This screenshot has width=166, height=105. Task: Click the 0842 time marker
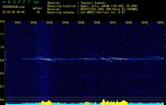pyautogui.click(x=34, y=22)
